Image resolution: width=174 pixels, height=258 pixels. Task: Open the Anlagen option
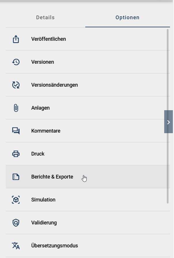click(x=41, y=108)
